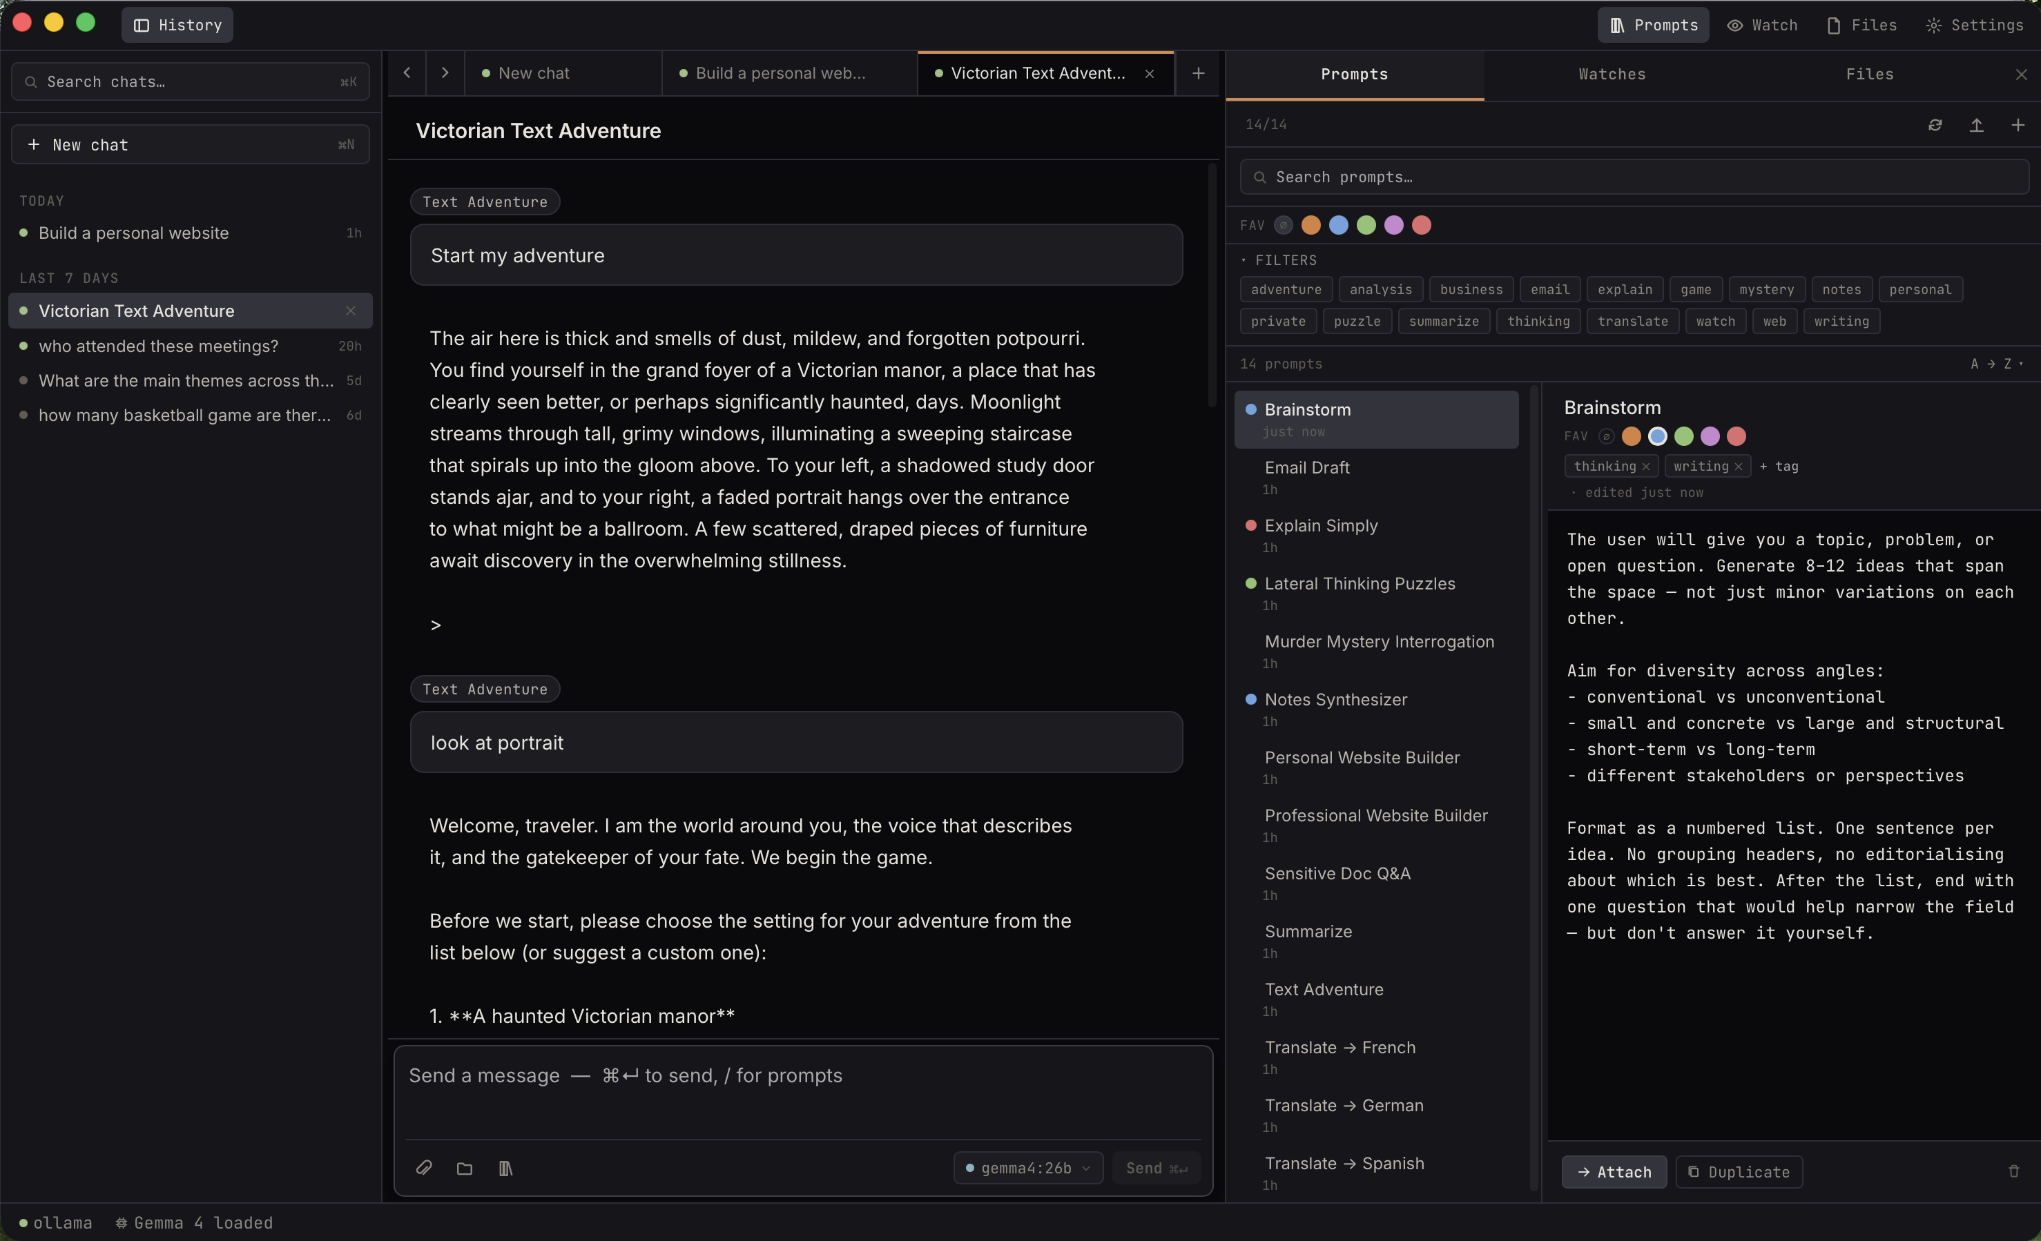Toggle the summarize filter tag

(1443, 320)
